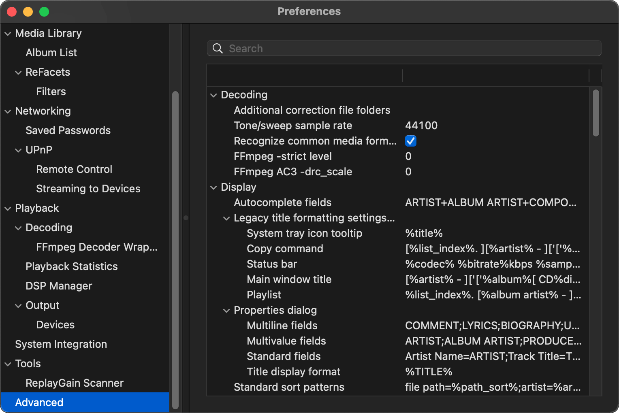
Task: Collapse the Display settings group
Action: 213,187
